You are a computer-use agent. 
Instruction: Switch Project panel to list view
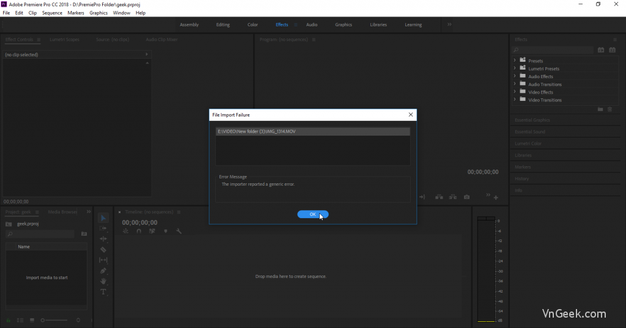click(x=20, y=320)
